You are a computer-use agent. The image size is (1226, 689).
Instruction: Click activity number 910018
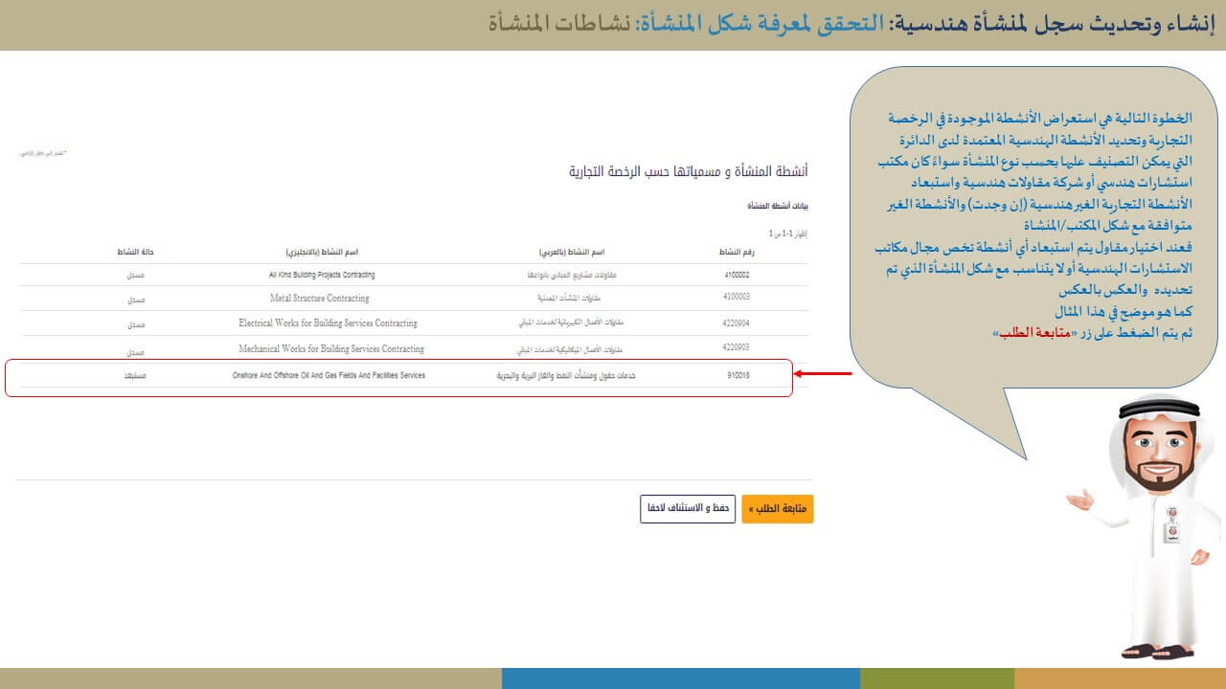(738, 376)
